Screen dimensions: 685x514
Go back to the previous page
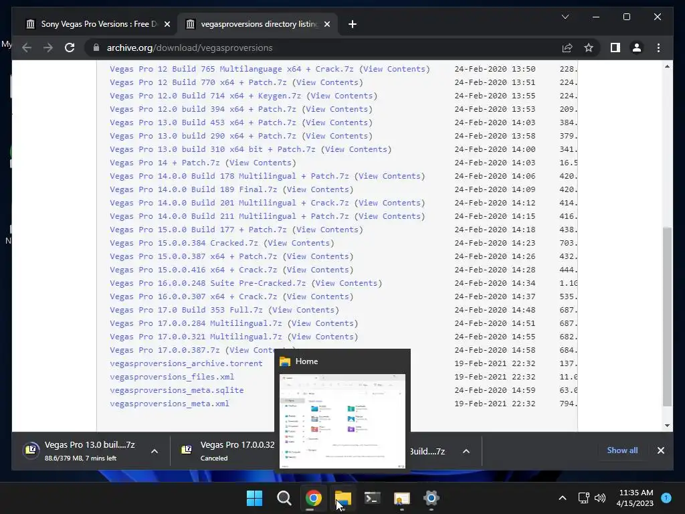27,48
